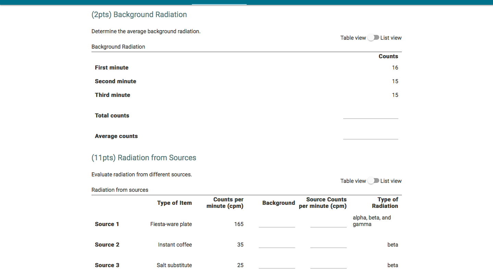Click "List view" label in Background Radiation section
The width and height of the screenshot is (493, 275).
coord(391,38)
